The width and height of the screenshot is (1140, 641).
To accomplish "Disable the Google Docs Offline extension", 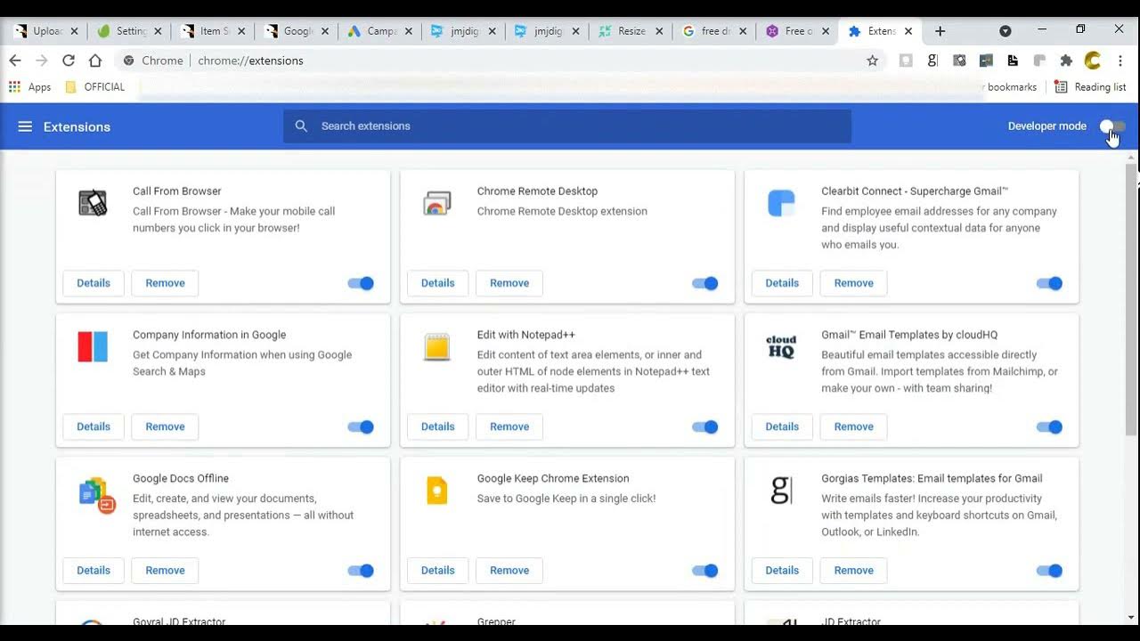I will point(361,571).
